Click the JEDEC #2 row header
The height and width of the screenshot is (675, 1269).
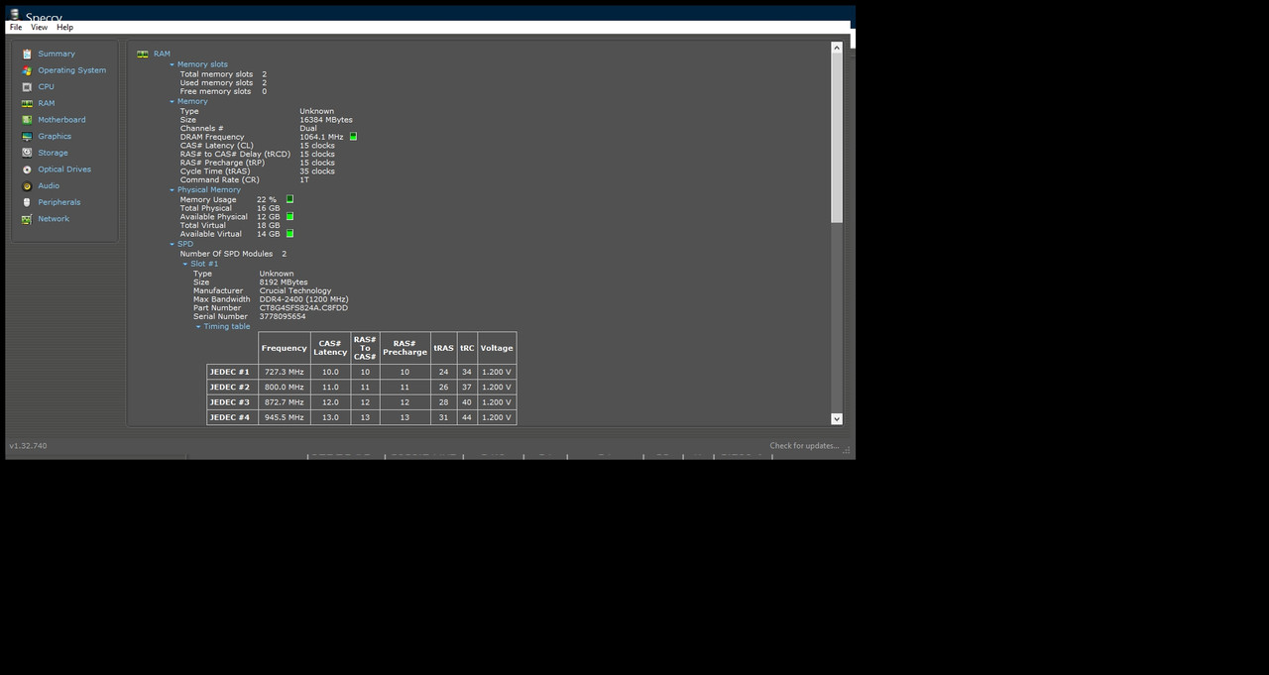(x=232, y=387)
